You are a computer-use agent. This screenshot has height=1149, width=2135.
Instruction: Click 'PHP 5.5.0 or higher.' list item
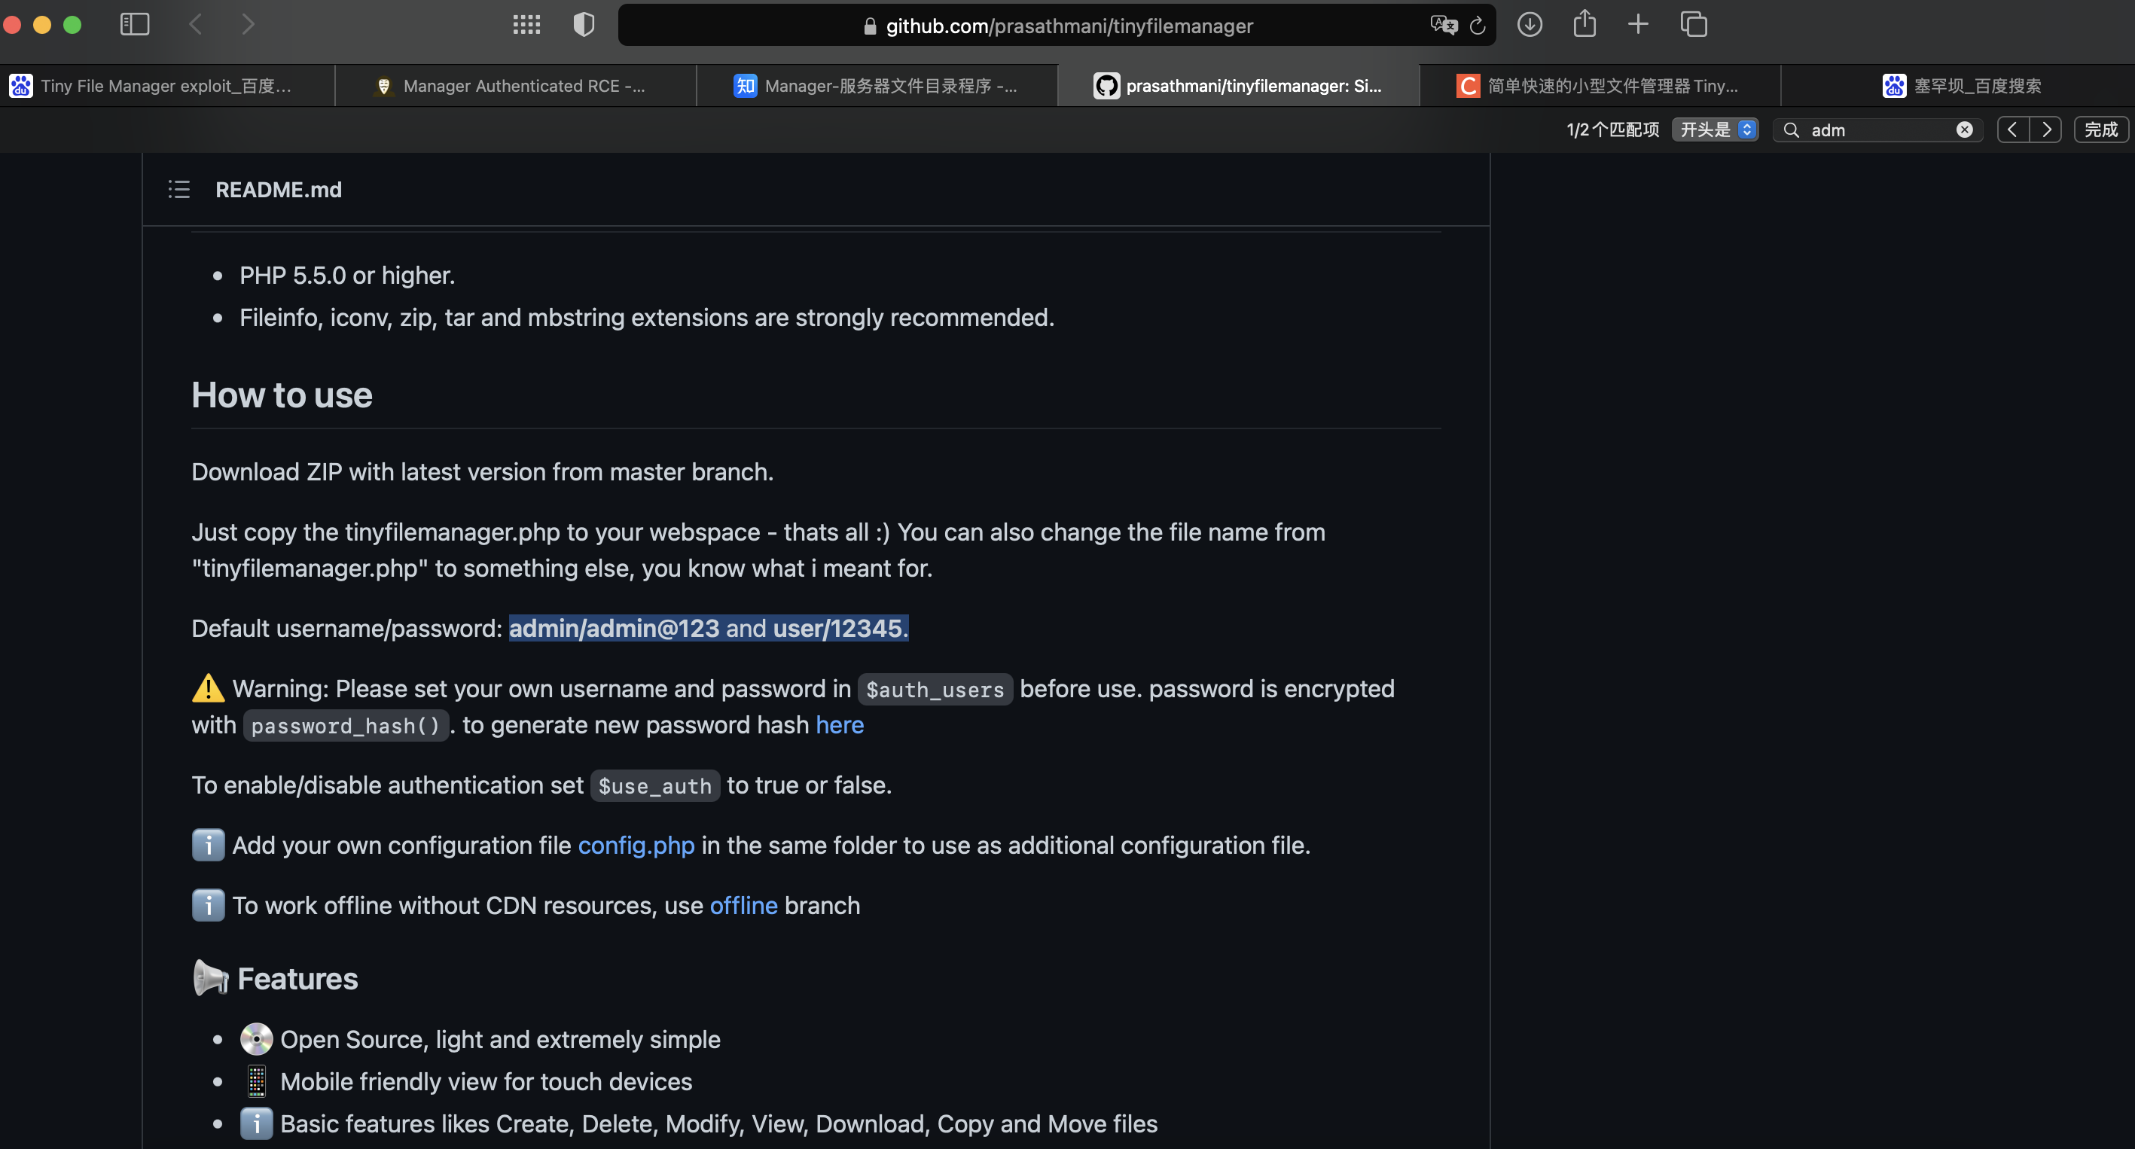[347, 275]
